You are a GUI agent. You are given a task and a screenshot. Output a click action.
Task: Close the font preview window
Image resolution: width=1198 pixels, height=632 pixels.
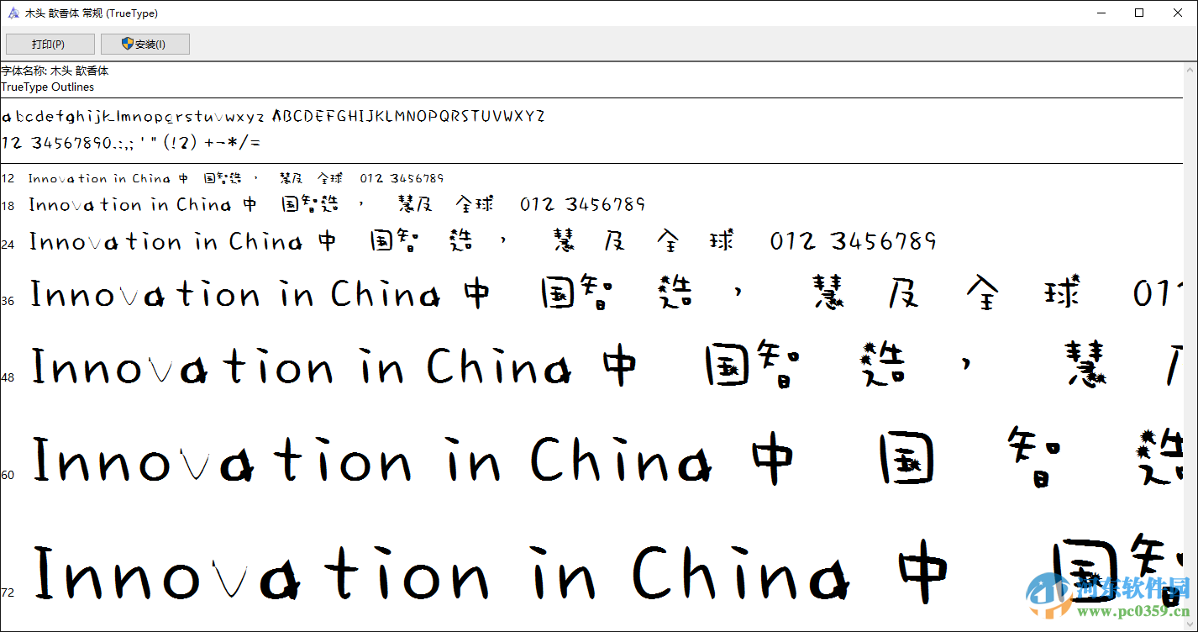coord(1178,13)
